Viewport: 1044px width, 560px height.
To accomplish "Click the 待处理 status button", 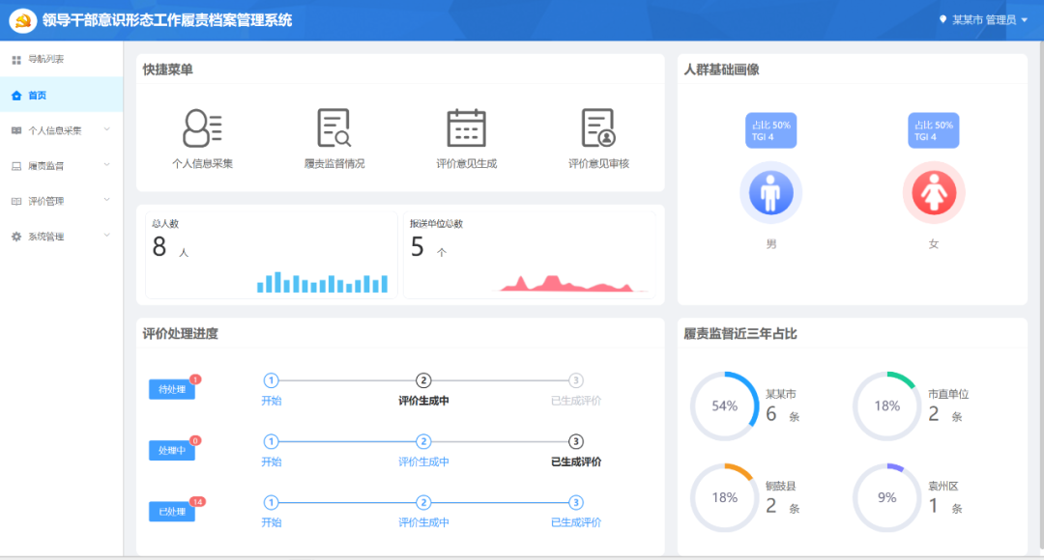I will click(171, 389).
